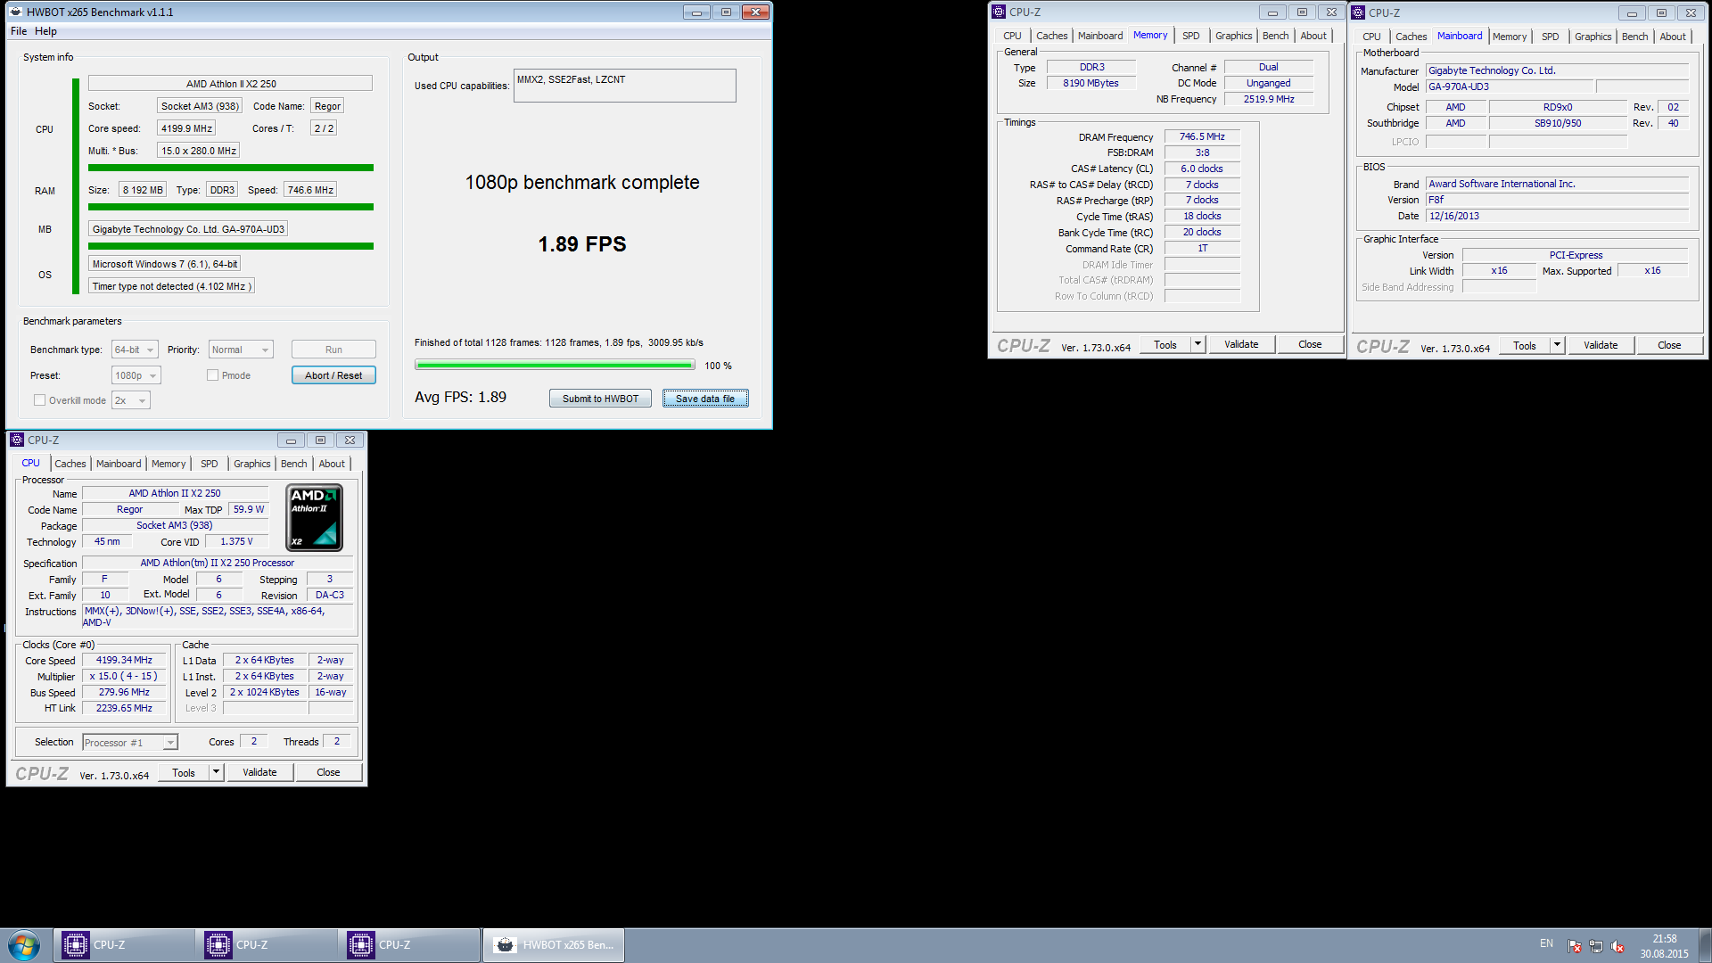Open Graphics tab in Mainboard CPU-Z window
This screenshot has width=1712, height=963.
click(1593, 37)
